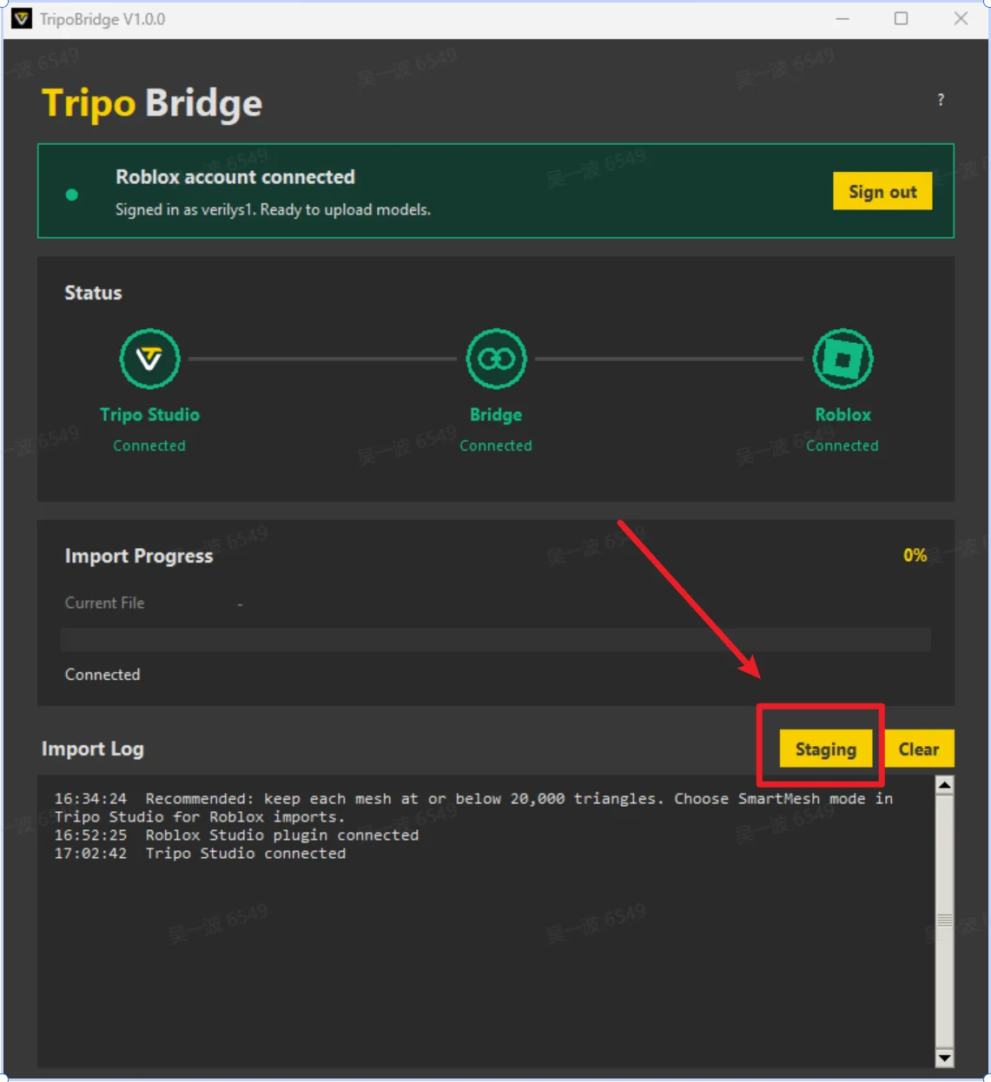
Task: Click the "Status" section heading
Action: coord(93,293)
